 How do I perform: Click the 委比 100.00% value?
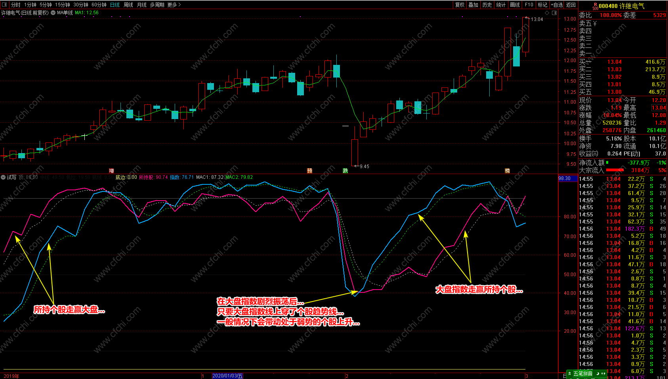[611, 15]
